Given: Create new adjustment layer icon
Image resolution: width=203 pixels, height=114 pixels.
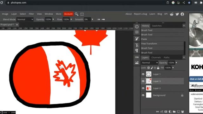Looking at the screenshot, I should 170,111.
